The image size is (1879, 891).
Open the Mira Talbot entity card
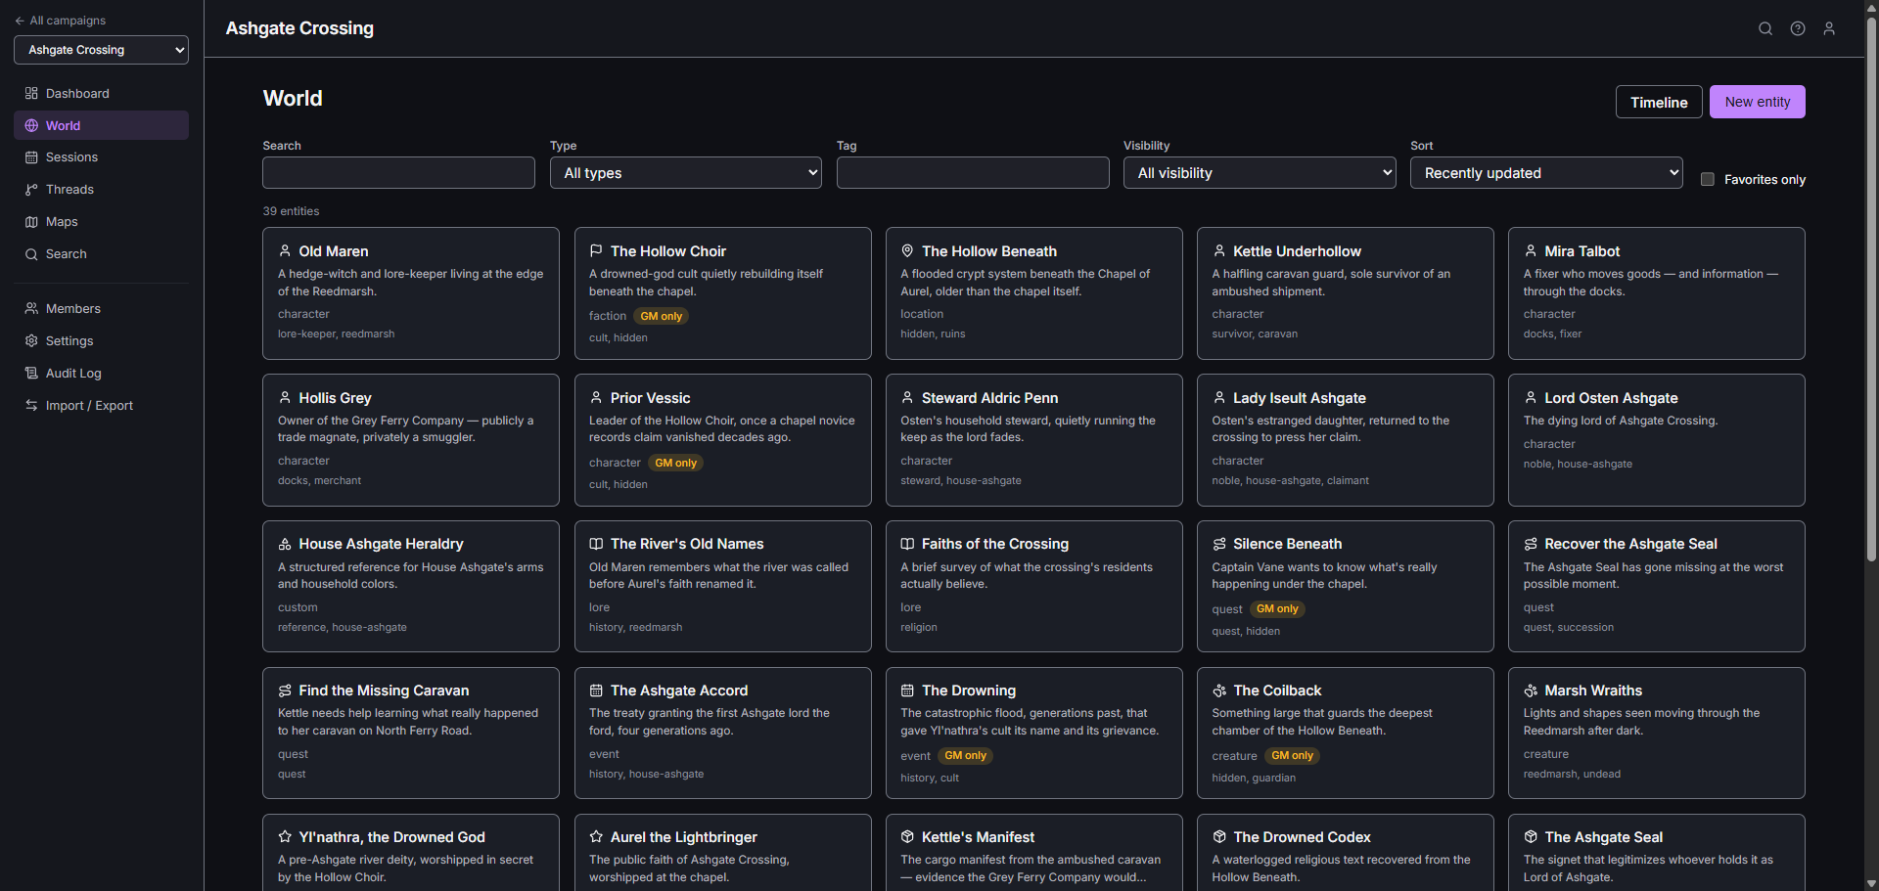(x=1656, y=293)
